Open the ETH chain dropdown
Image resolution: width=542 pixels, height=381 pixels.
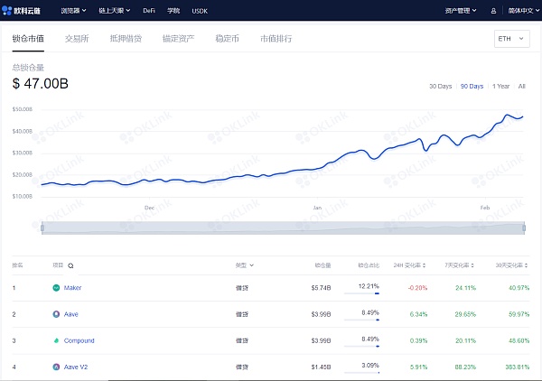513,40
